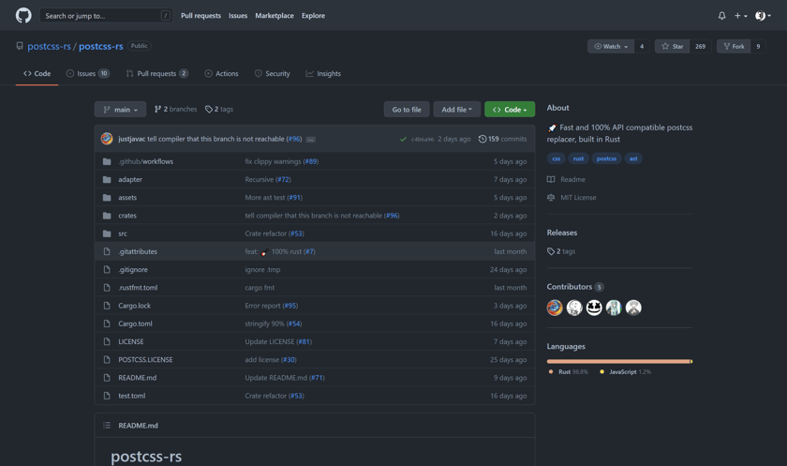Viewport: 787px width, 466px height.
Task: Open the user avatar menu
Action: [x=763, y=16]
